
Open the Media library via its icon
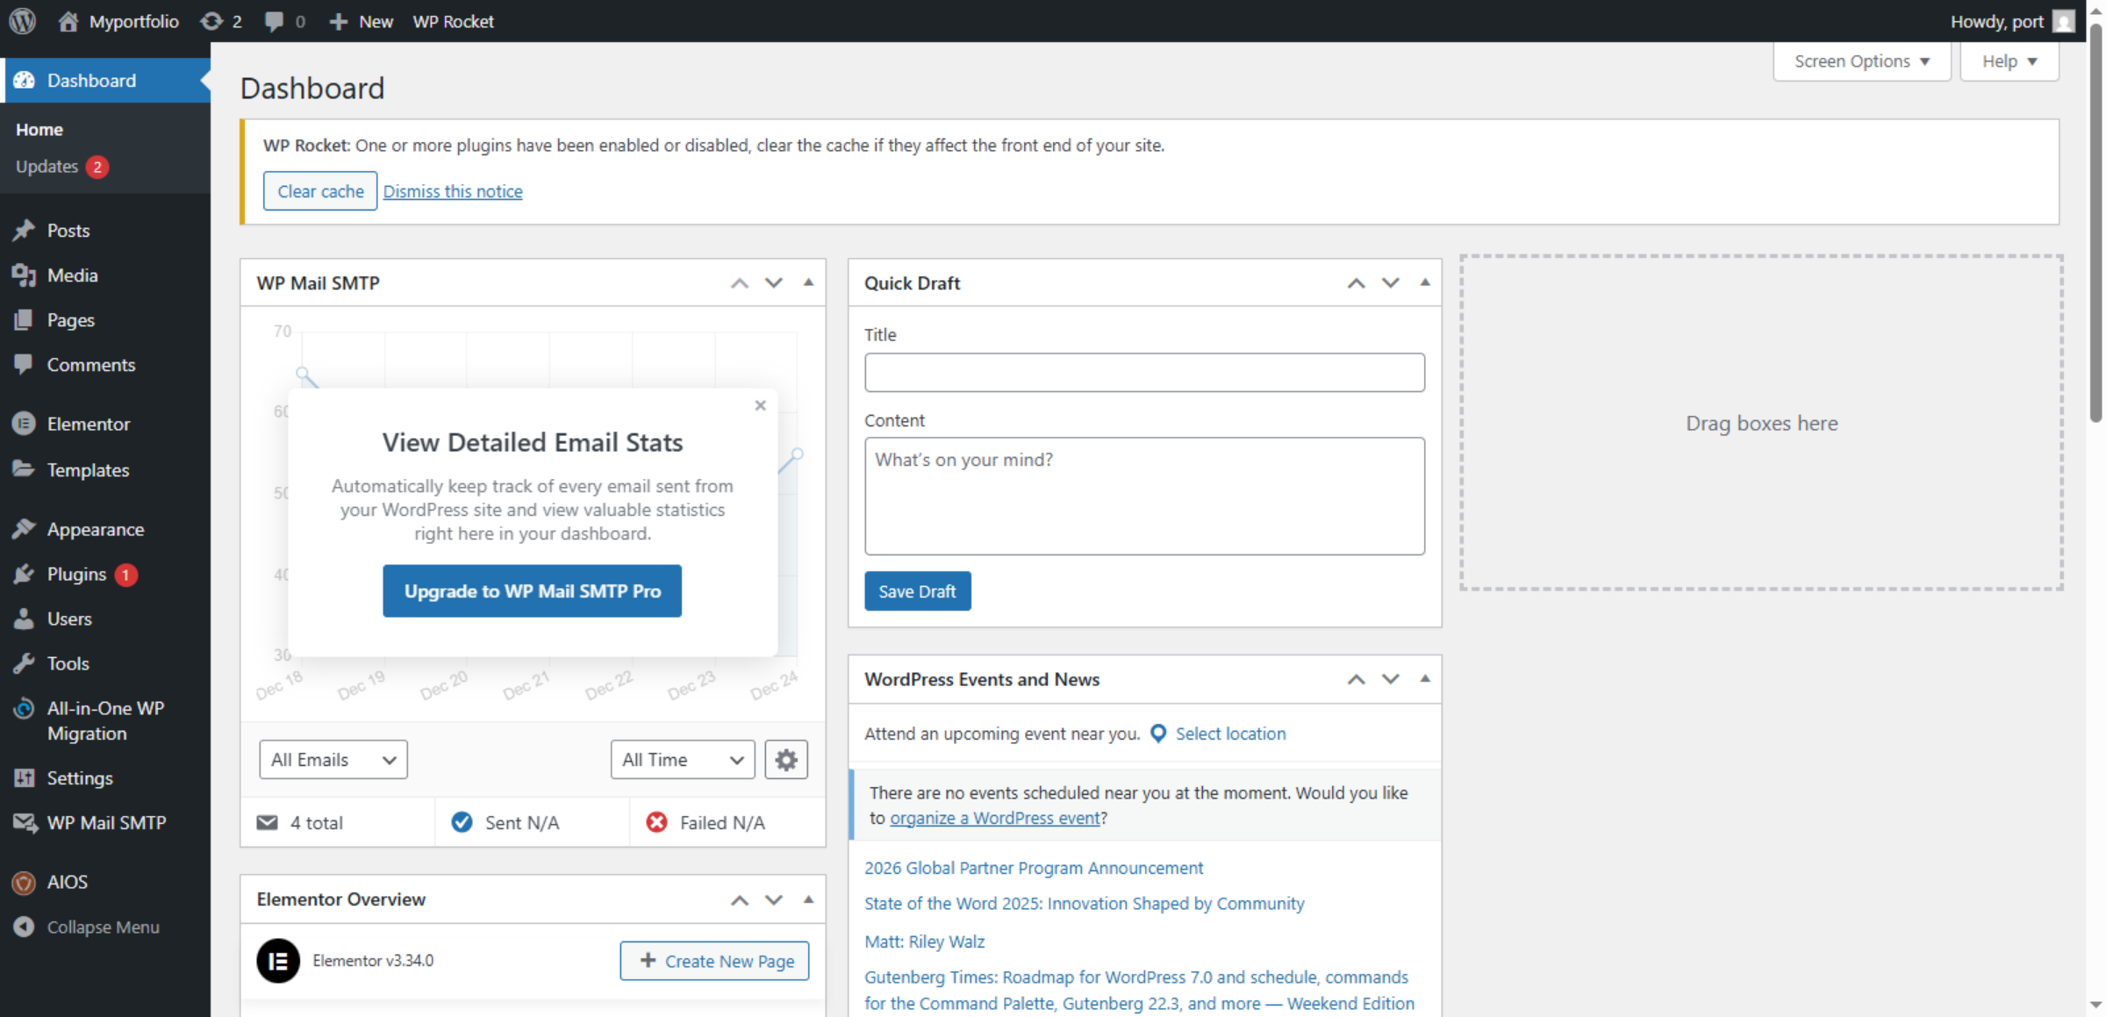pyautogui.click(x=24, y=275)
